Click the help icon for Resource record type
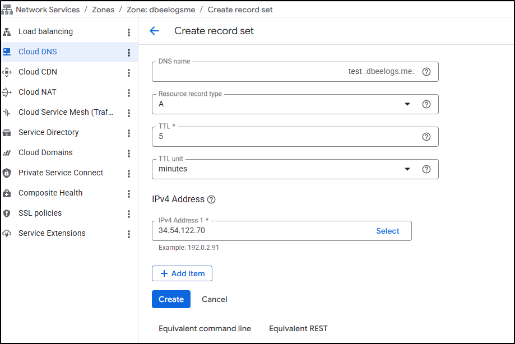The width and height of the screenshot is (515, 344). (426, 104)
